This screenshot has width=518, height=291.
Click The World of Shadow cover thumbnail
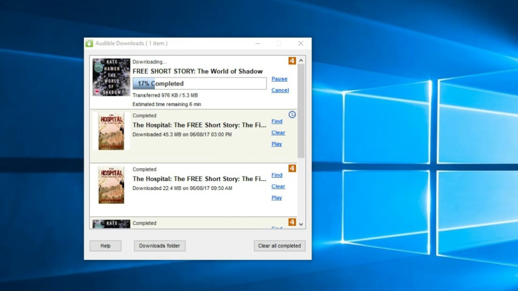tap(111, 77)
